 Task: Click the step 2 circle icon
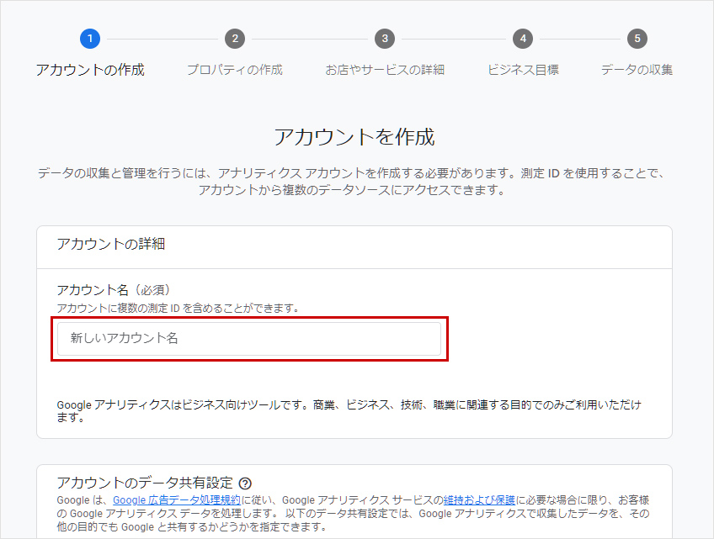235,39
